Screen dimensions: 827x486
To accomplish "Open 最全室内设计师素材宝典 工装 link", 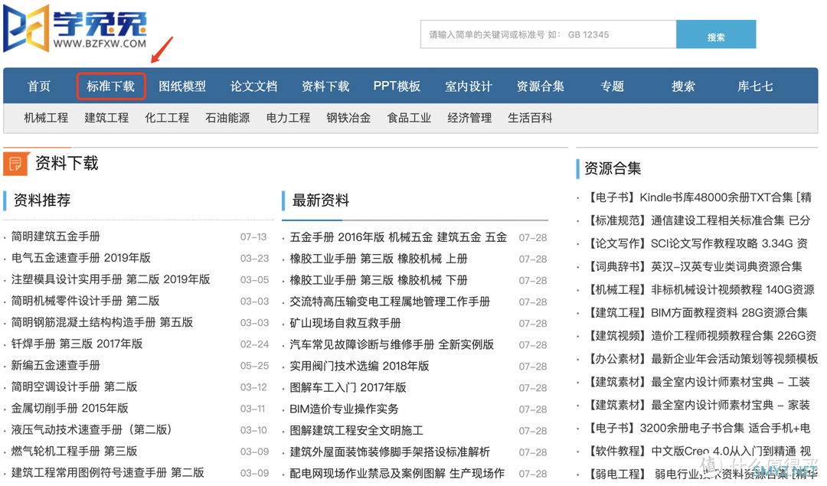I will pos(699,382).
